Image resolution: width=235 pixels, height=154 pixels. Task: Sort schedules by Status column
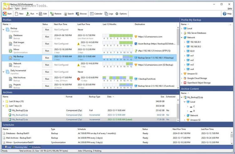pyautogui.click(x=145, y=129)
